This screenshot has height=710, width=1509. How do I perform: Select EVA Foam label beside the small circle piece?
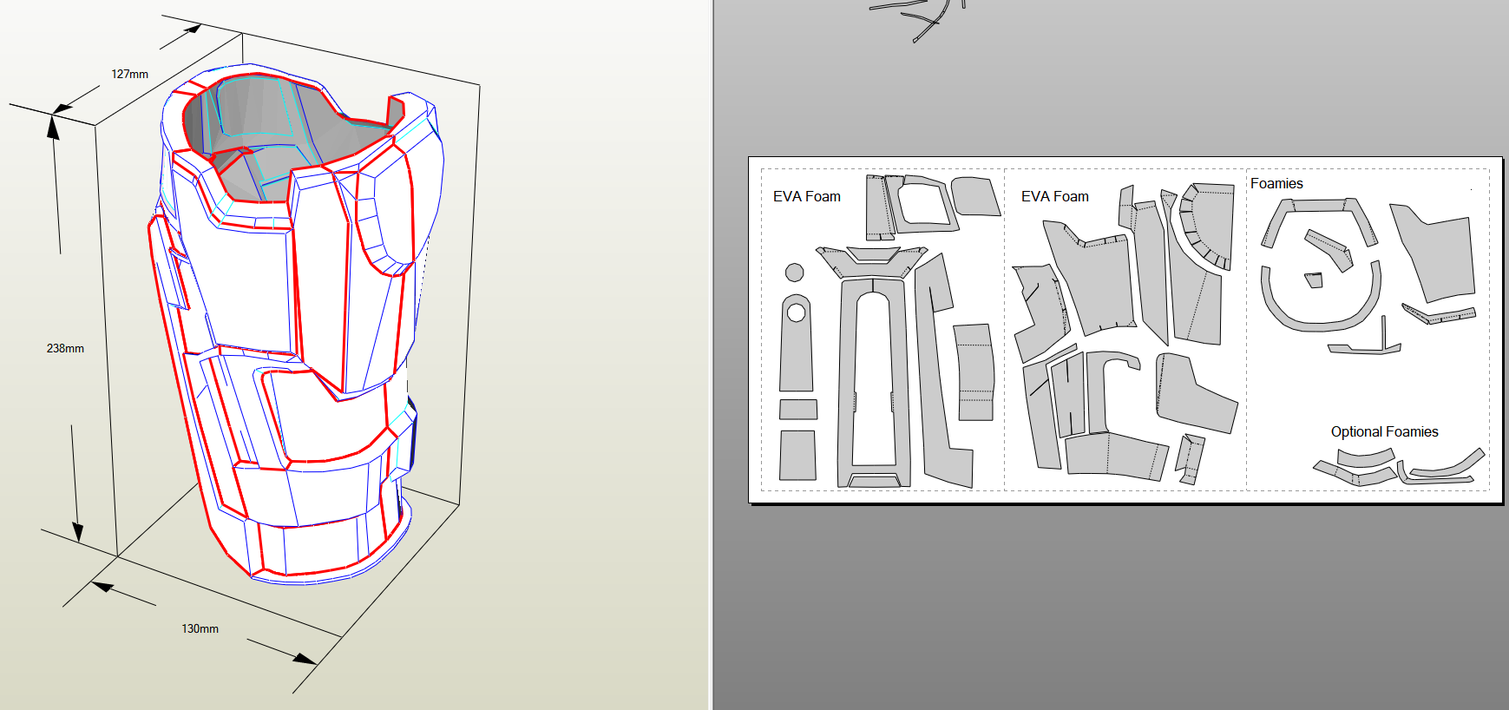806,196
